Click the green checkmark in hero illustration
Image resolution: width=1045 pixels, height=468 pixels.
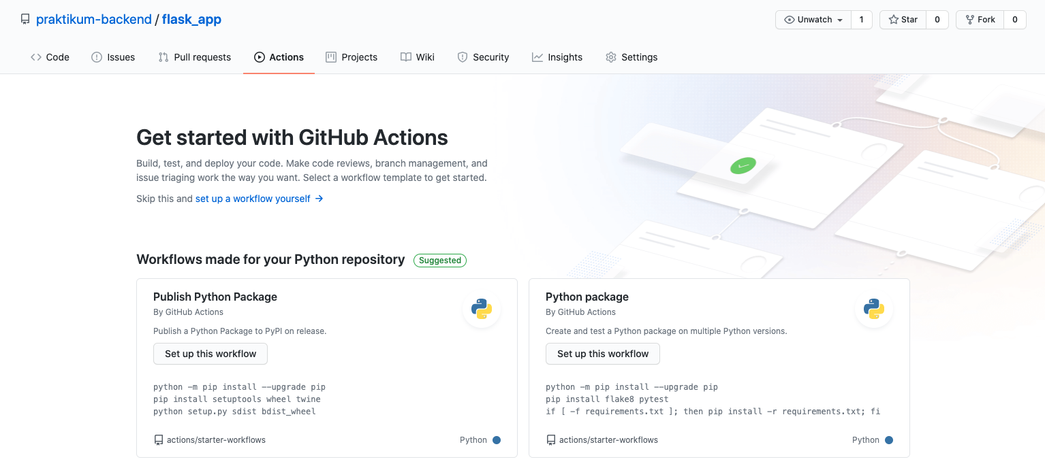(743, 165)
